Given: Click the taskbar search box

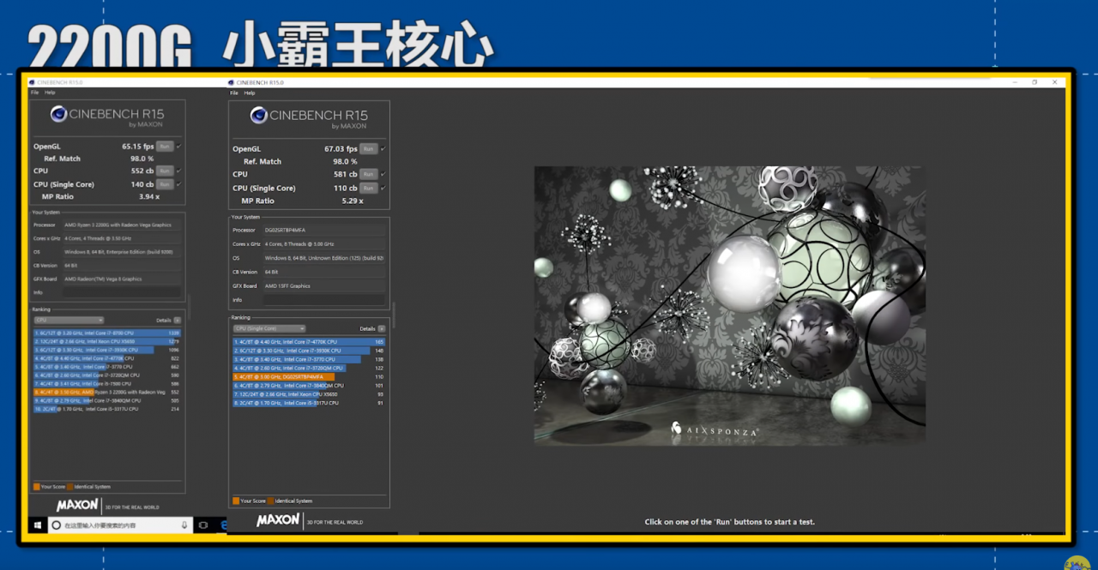Looking at the screenshot, I should (x=120, y=525).
